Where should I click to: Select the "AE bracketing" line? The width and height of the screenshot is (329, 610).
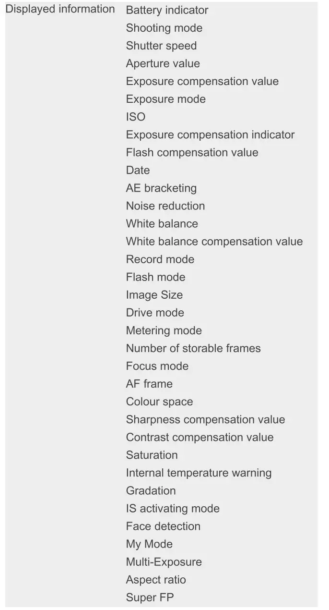[x=161, y=188]
